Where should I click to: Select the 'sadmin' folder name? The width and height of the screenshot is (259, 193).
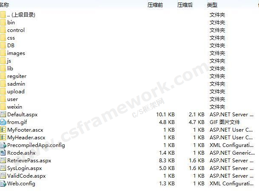(x=16, y=84)
